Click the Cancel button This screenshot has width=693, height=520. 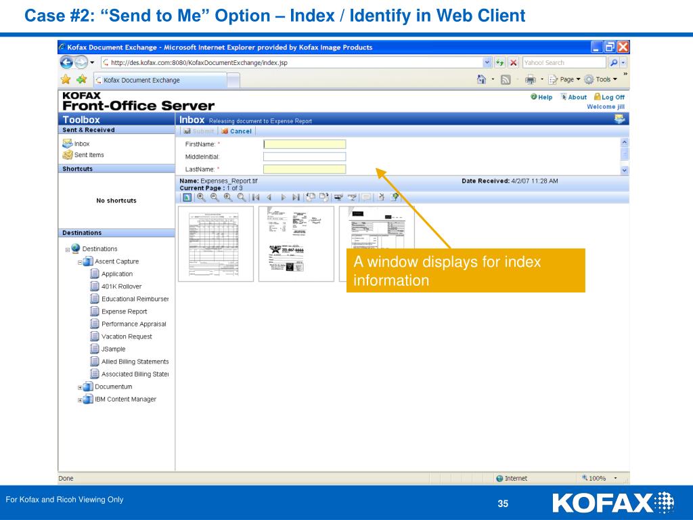tap(236, 131)
